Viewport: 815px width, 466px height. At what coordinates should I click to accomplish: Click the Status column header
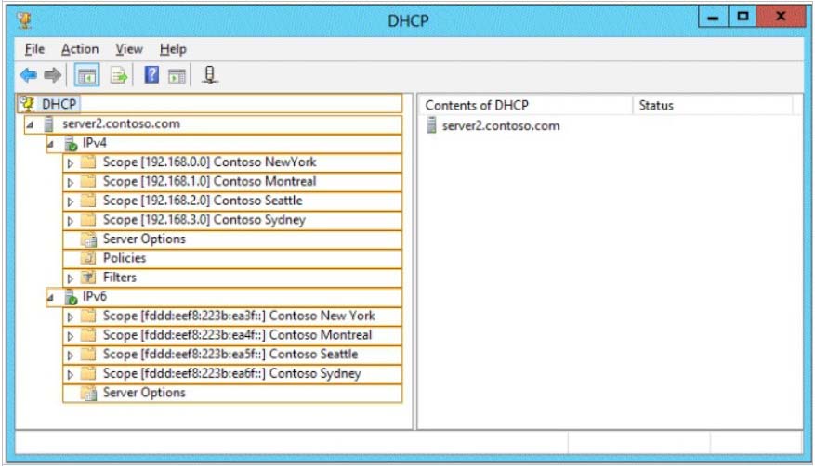click(713, 105)
